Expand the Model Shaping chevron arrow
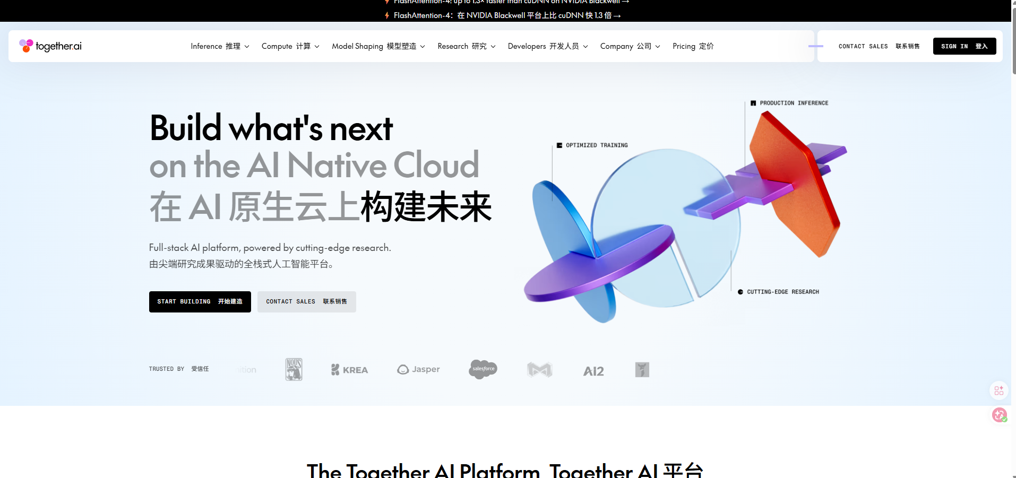1016x478 pixels. pos(423,47)
